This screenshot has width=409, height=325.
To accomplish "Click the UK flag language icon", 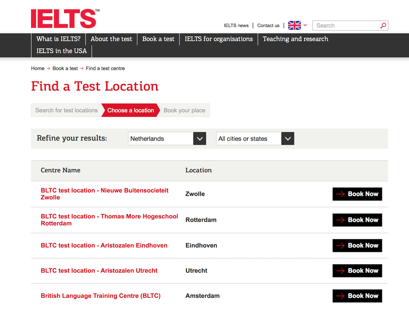I will [294, 25].
